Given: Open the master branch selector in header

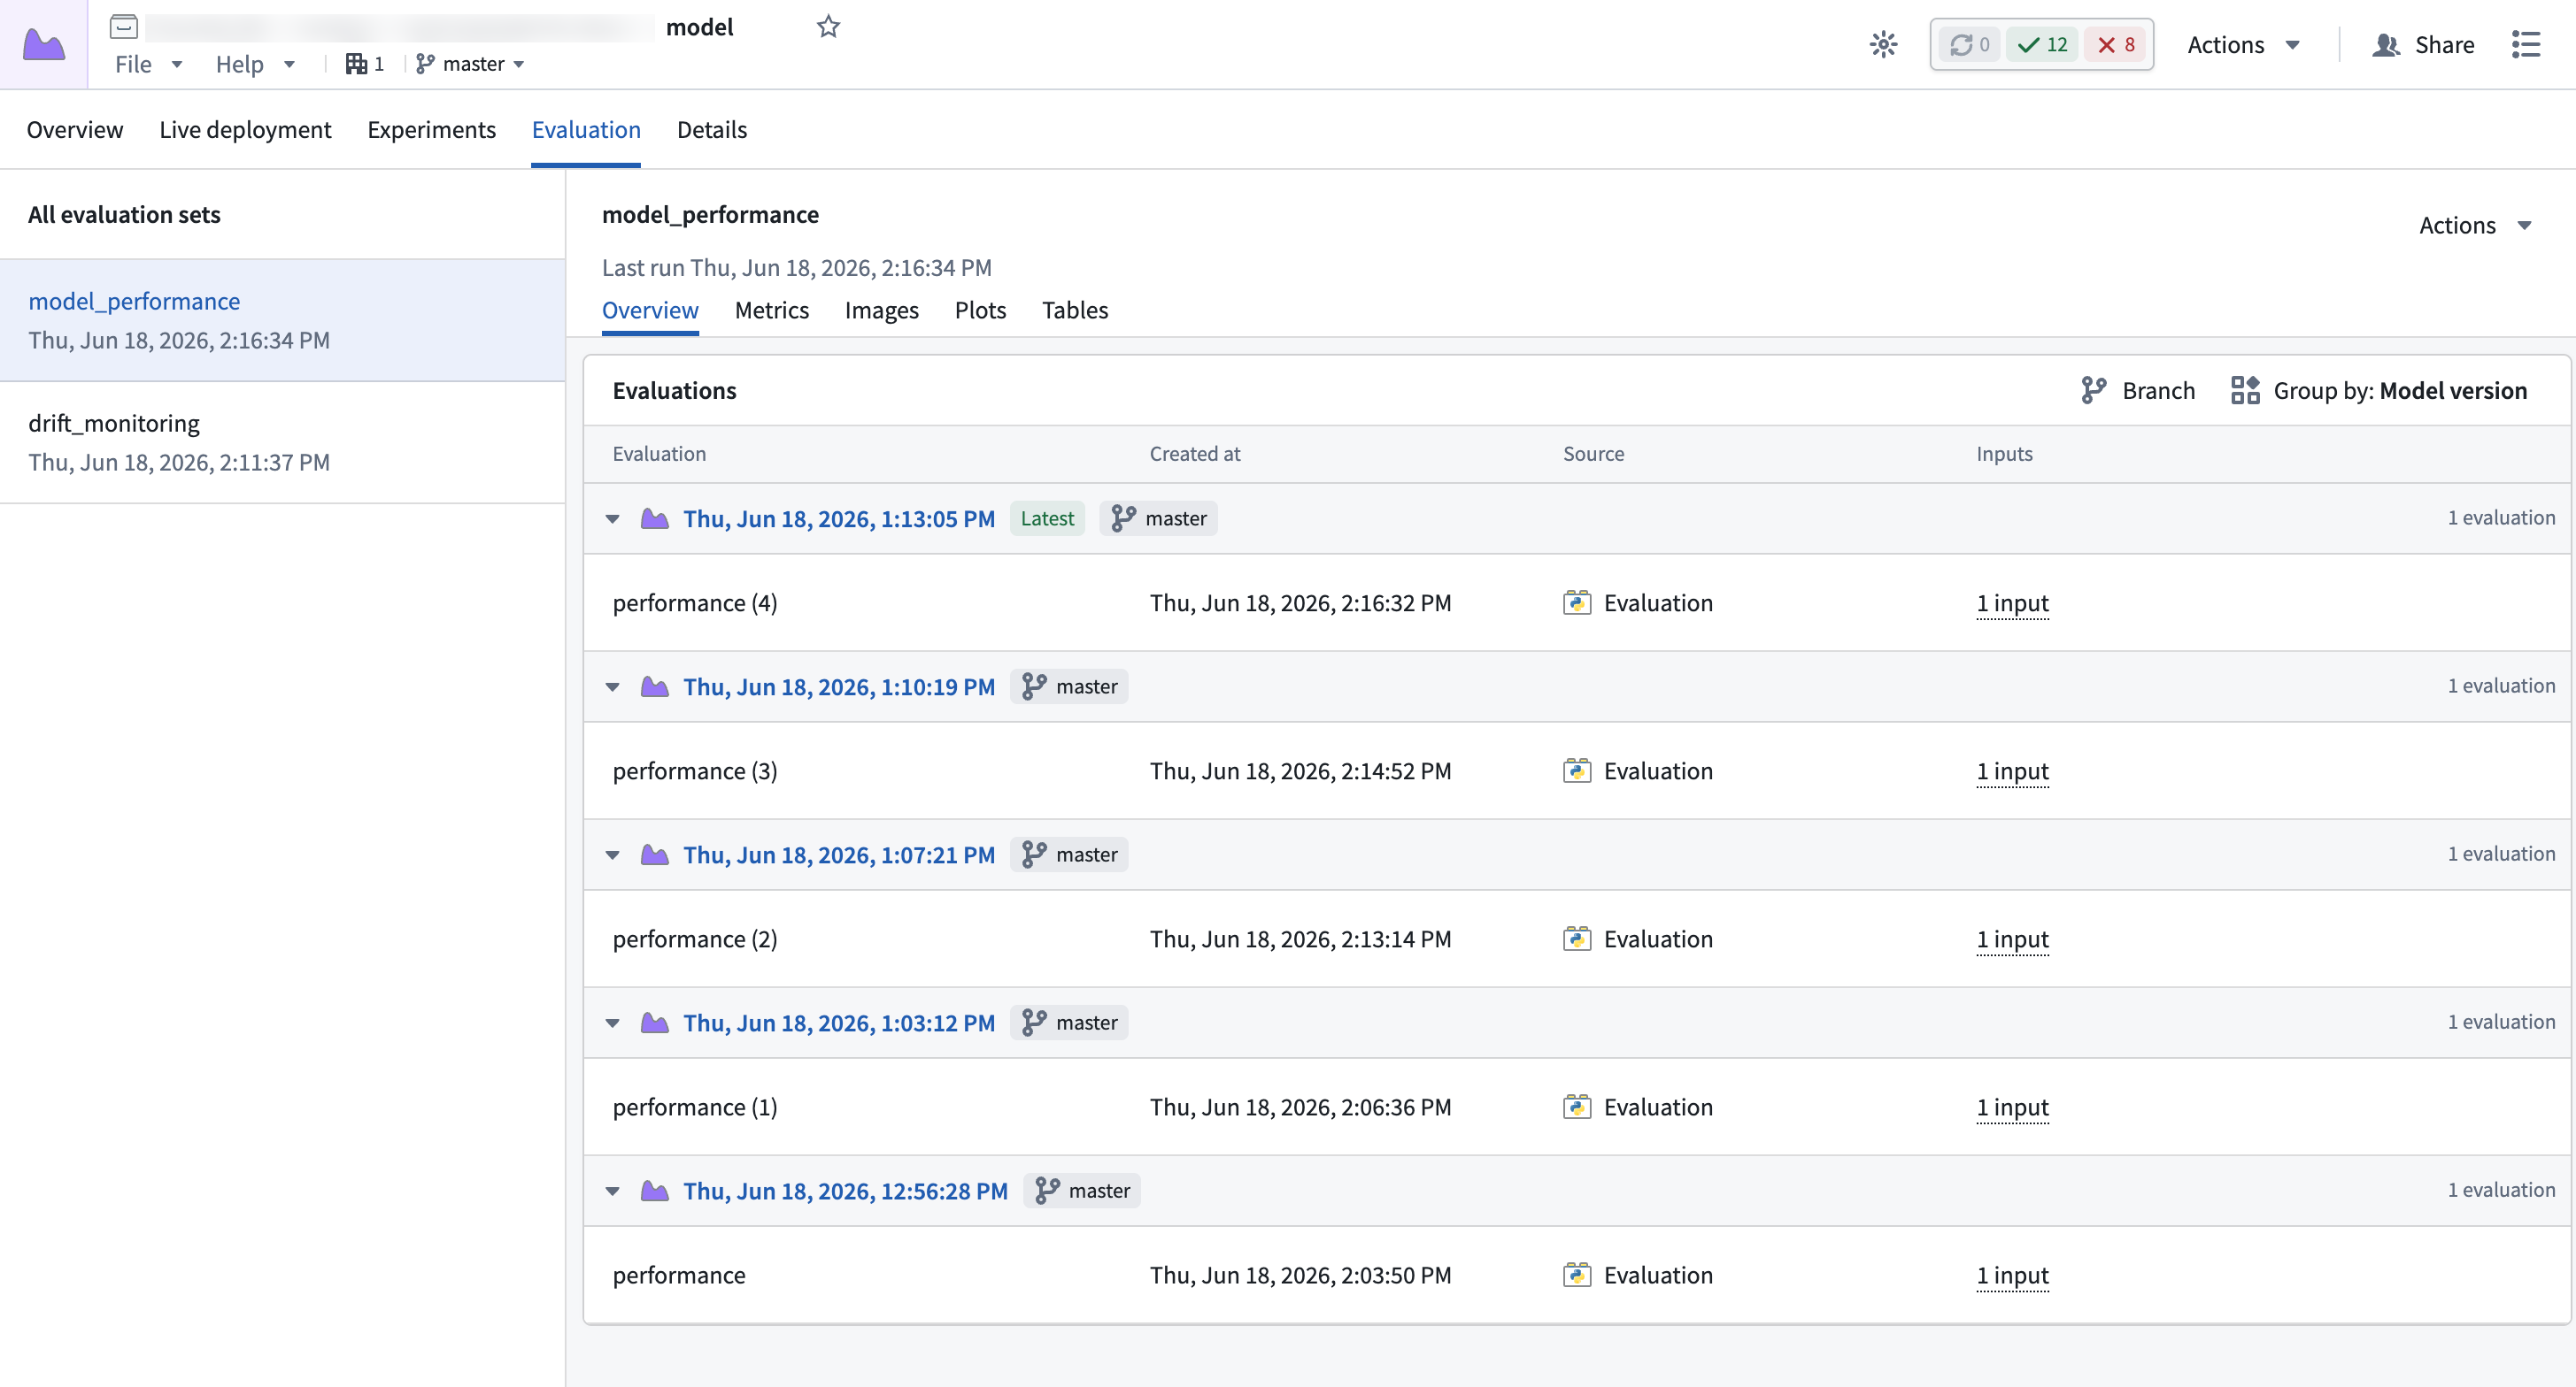Looking at the screenshot, I should pos(470,64).
